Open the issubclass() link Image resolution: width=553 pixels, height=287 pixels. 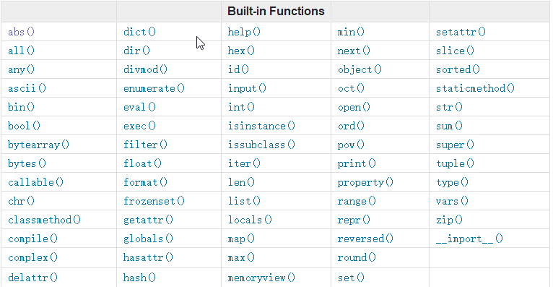coord(261,145)
